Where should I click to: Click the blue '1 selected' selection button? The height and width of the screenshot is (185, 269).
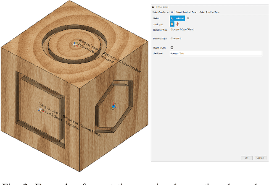point(177,18)
